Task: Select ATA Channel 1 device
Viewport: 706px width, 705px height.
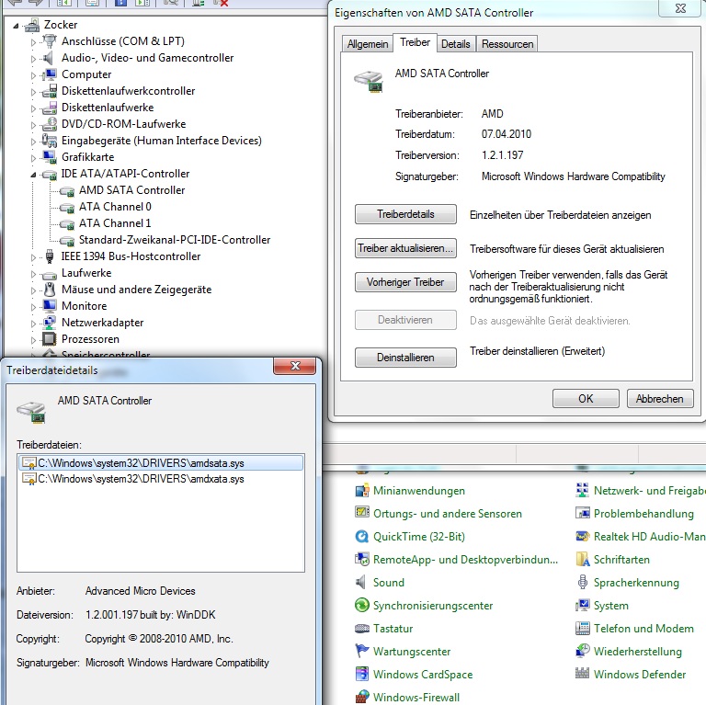Action: (x=115, y=223)
